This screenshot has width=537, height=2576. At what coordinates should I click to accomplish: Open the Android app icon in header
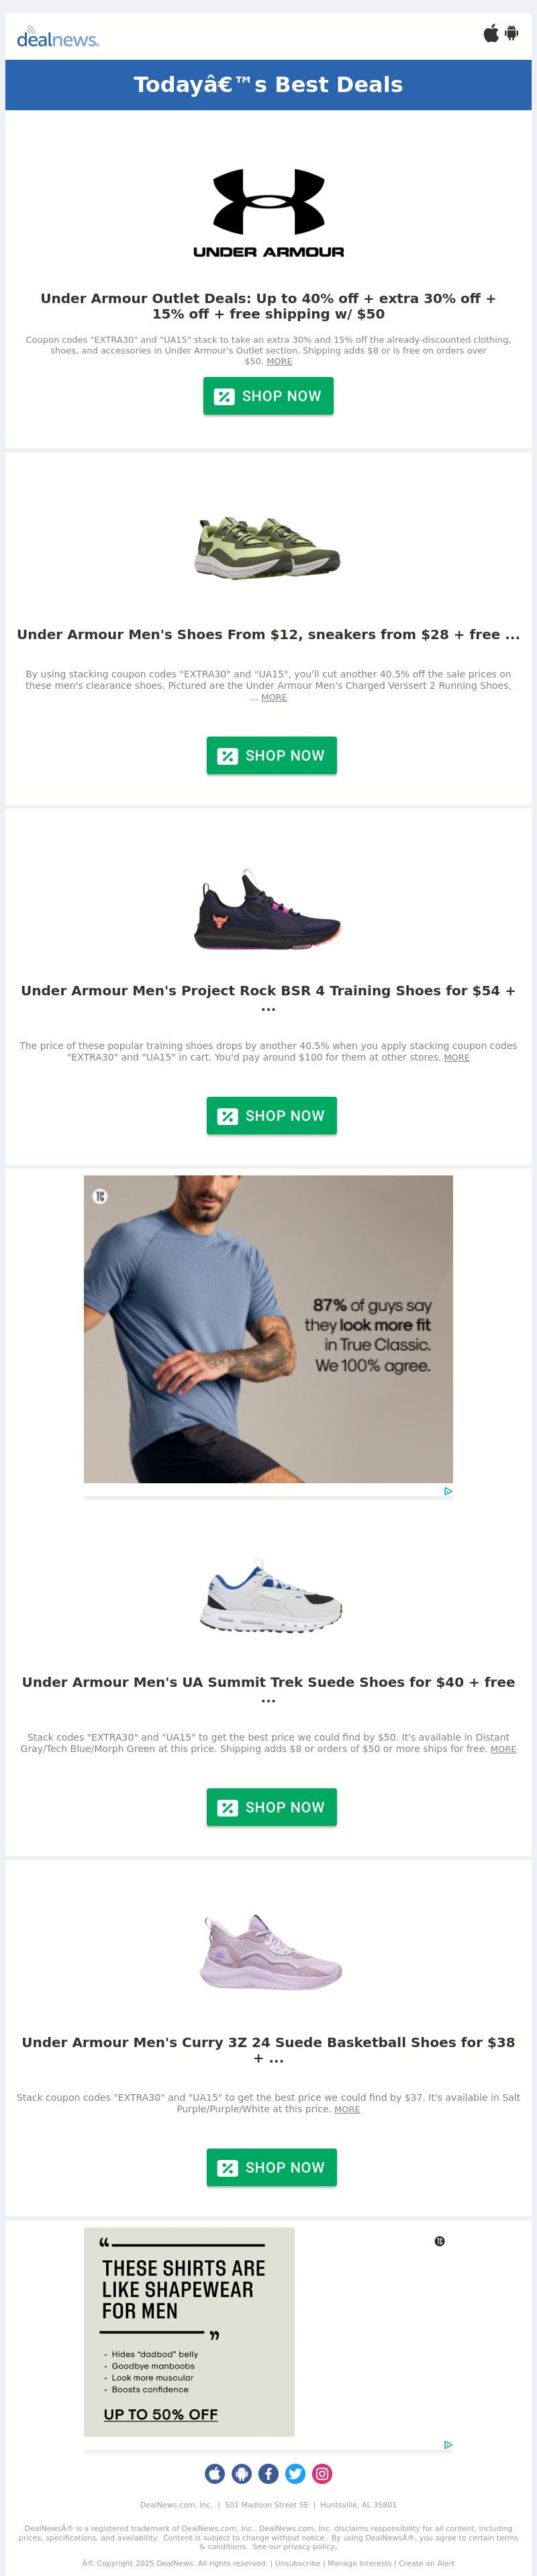(x=511, y=33)
